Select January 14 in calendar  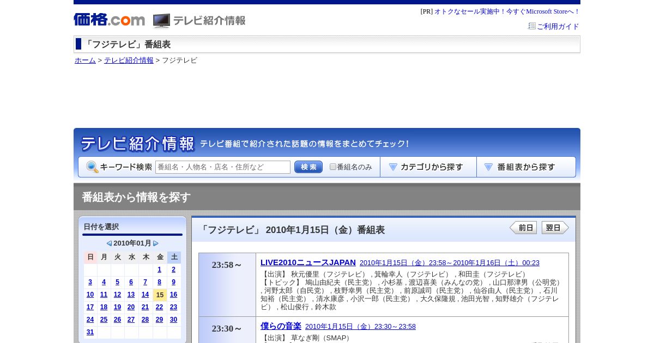pyautogui.click(x=145, y=295)
